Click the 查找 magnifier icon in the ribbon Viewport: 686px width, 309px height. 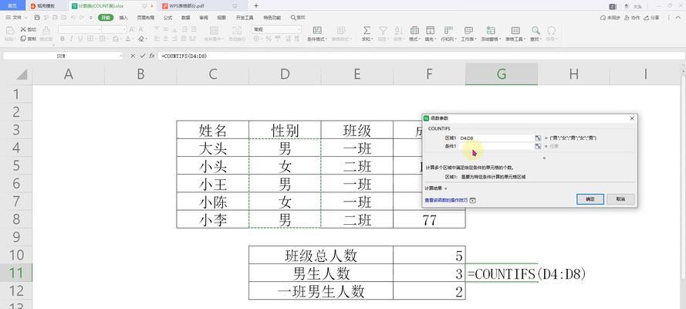pos(536,30)
